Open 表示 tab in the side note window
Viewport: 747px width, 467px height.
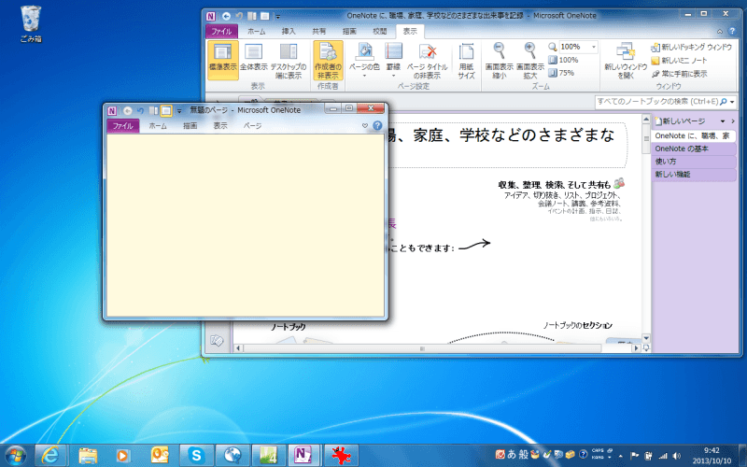[220, 126]
